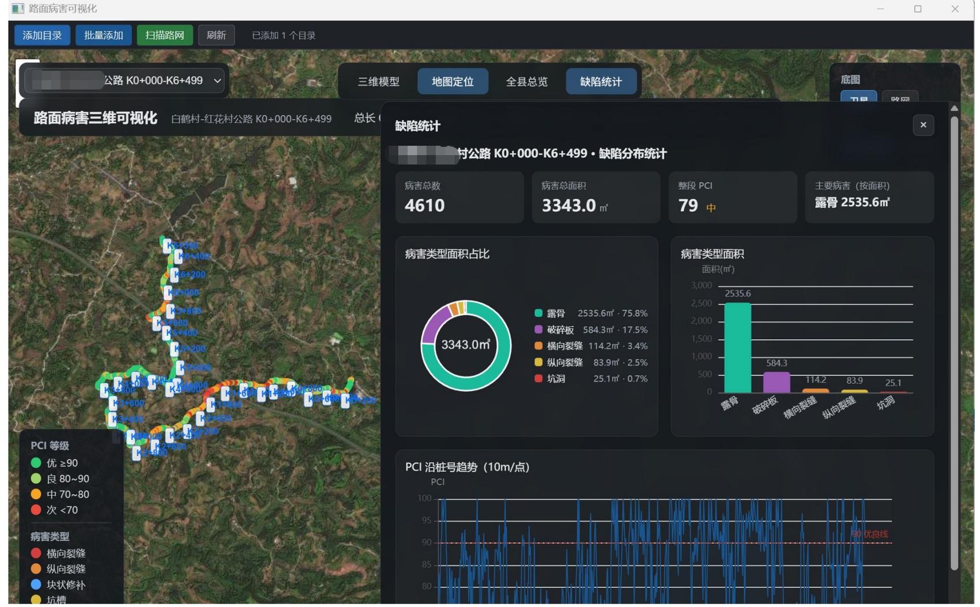Toggle the 地图定位 view button
Screen dimensions: 980x607
pyautogui.click(x=453, y=81)
